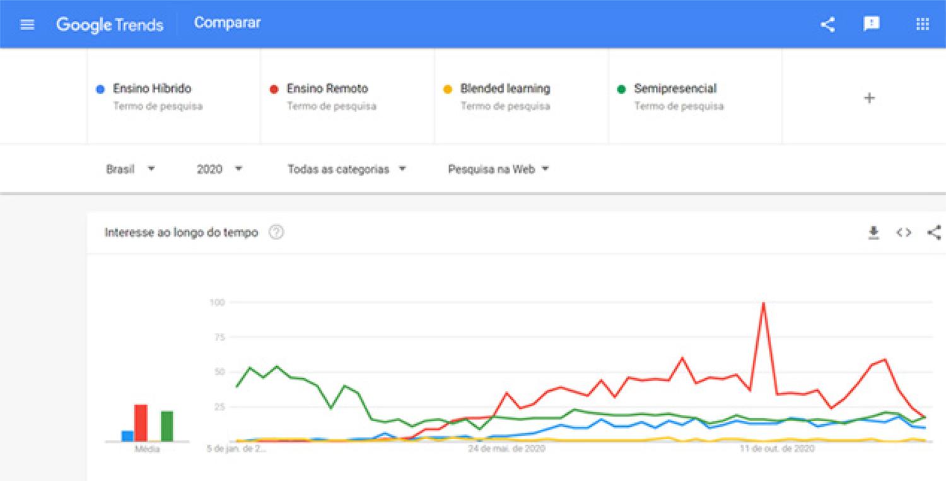Viewport: 946px width, 481px height.
Task: Open the Google apps grid
Action: (922, 25)
